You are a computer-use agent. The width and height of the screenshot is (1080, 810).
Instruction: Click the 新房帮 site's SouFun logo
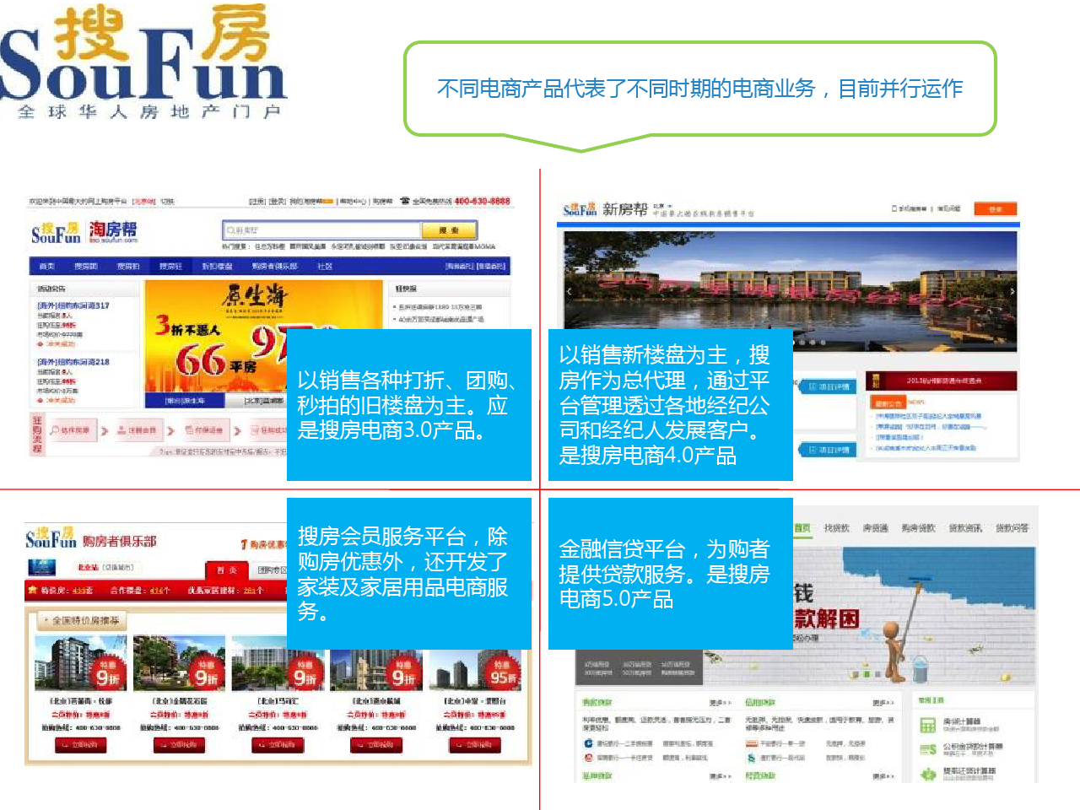click(580, 209)
